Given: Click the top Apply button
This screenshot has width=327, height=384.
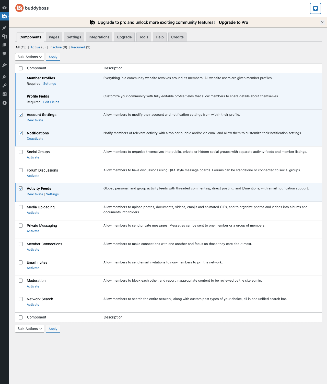Looking at the screenshot, I should [x=53, y=57].
